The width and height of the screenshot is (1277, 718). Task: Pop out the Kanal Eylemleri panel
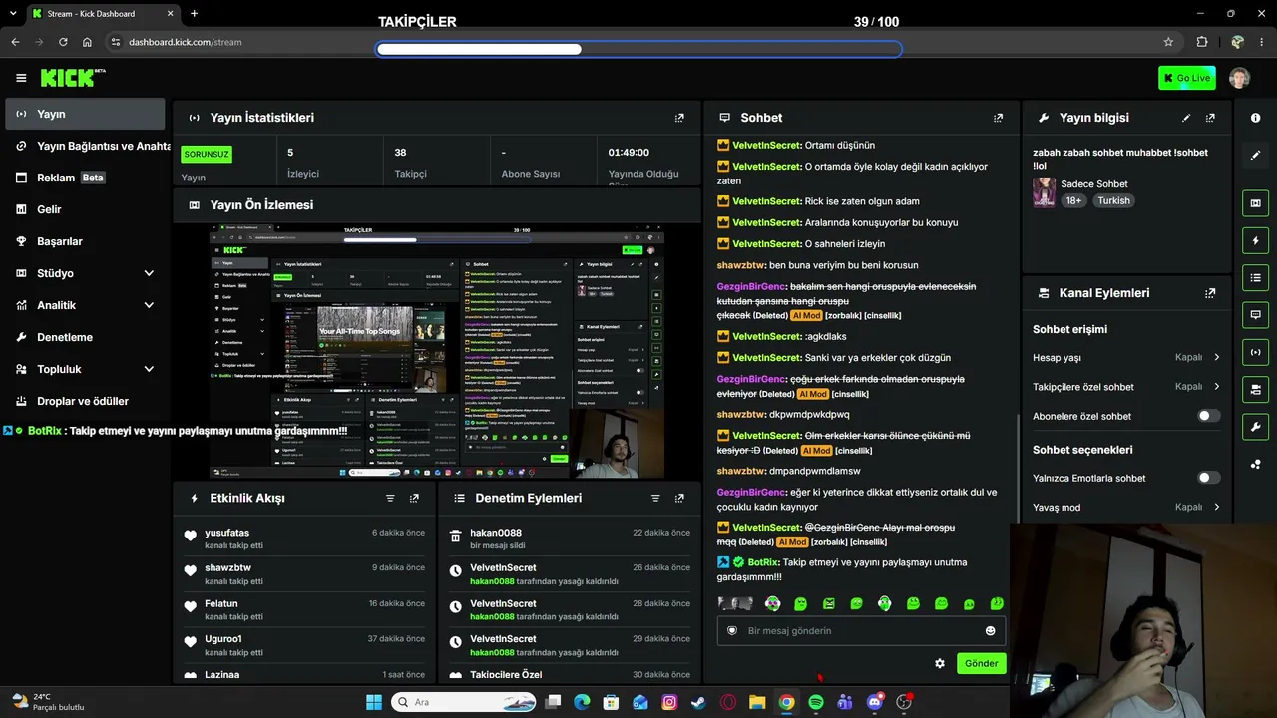(x=1210, y=293)
